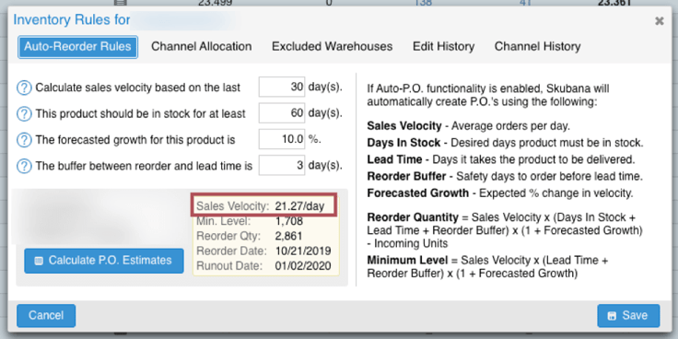Open help icon for reorder buffer
Screen dimensions: 678x339
[x=24, y=166]
